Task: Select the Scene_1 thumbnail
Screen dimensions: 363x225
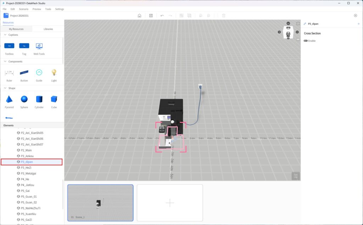Action: (100, 203)
